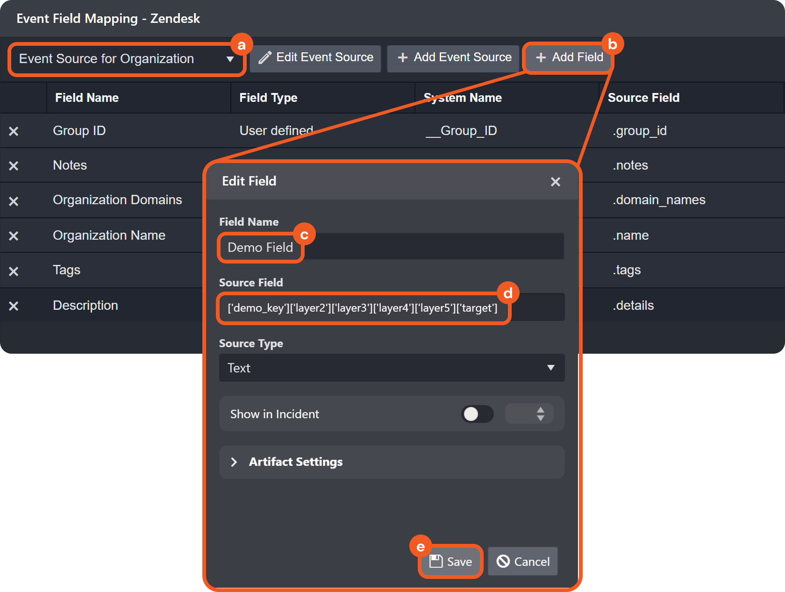Cancel the Edit Field dialog
This screenshot has height=592, width=785.
523,562
